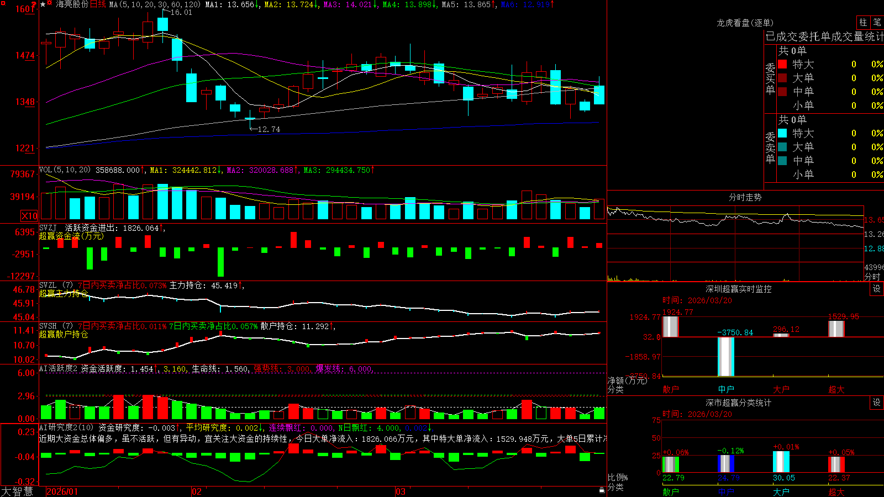
Task: Click the 已成交委托单成交量统计 header
Action: (824, 36)
